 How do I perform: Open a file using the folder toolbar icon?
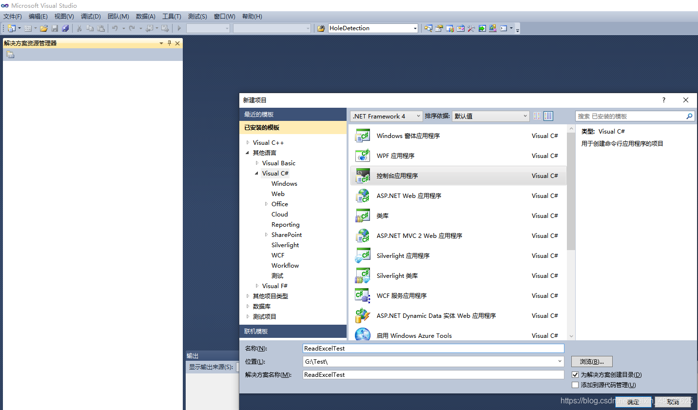coord(43,28)
